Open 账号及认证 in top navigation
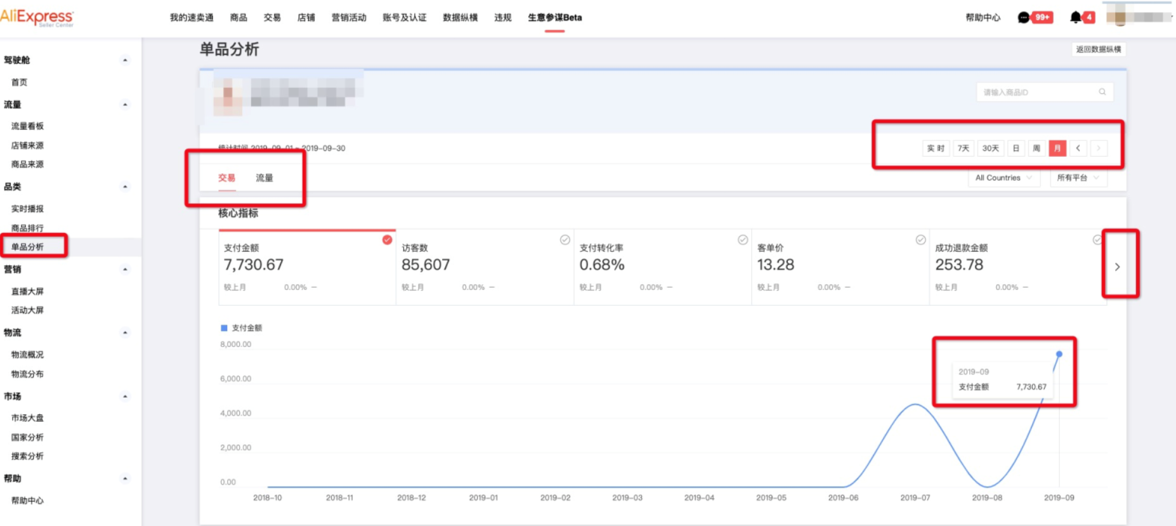Screen dimensions: 1176x526 (405, 18)
